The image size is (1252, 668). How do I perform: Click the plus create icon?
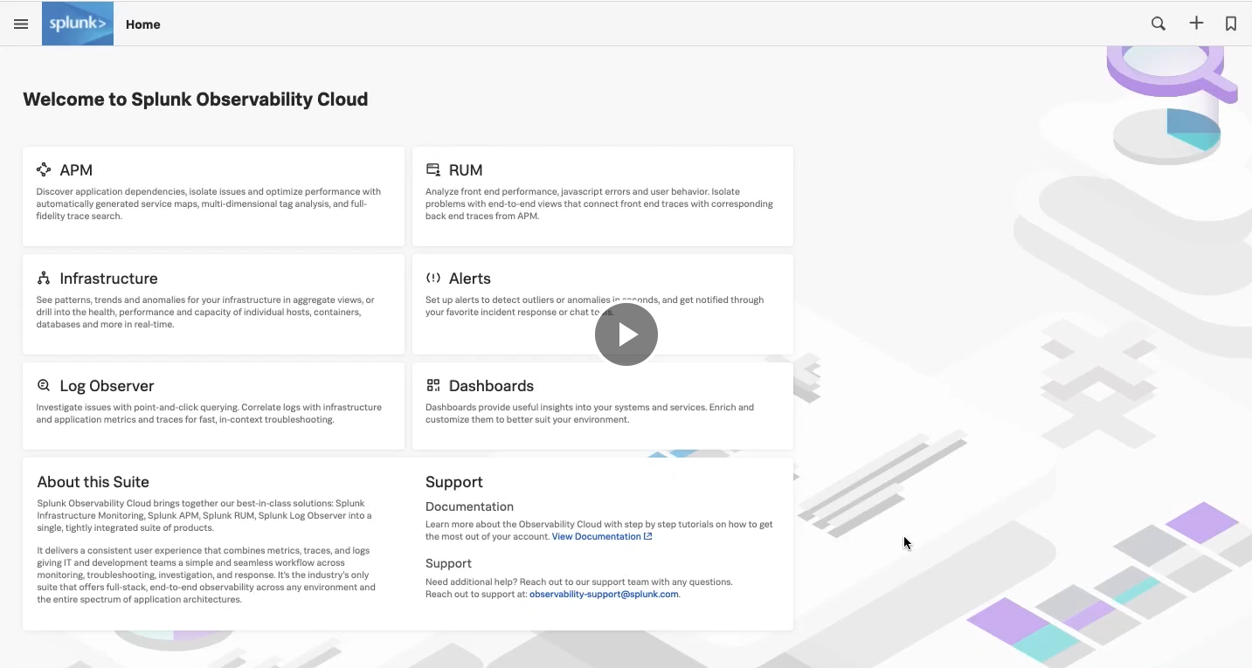[1196, 24]
